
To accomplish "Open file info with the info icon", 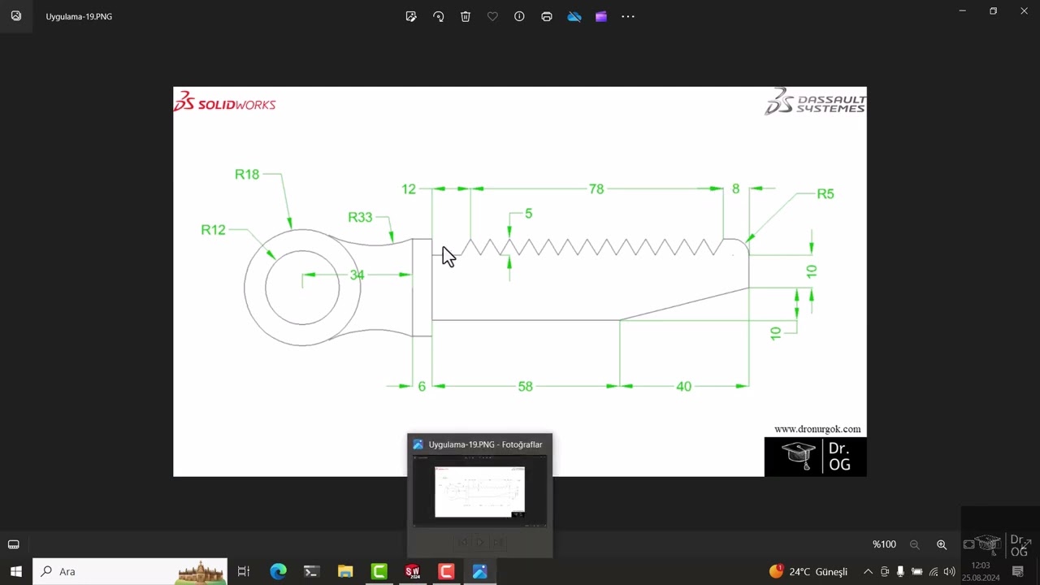I will tap(519, 16).
